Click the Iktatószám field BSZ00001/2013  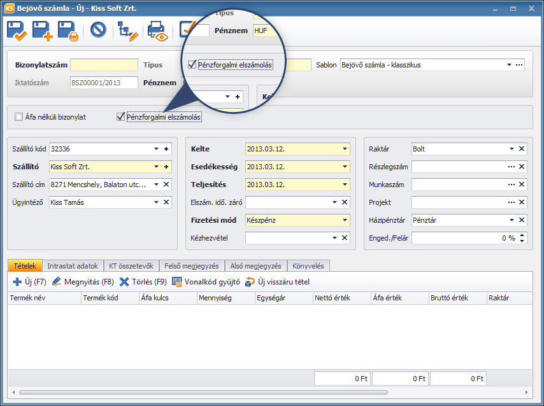click(x=104, y=83)
